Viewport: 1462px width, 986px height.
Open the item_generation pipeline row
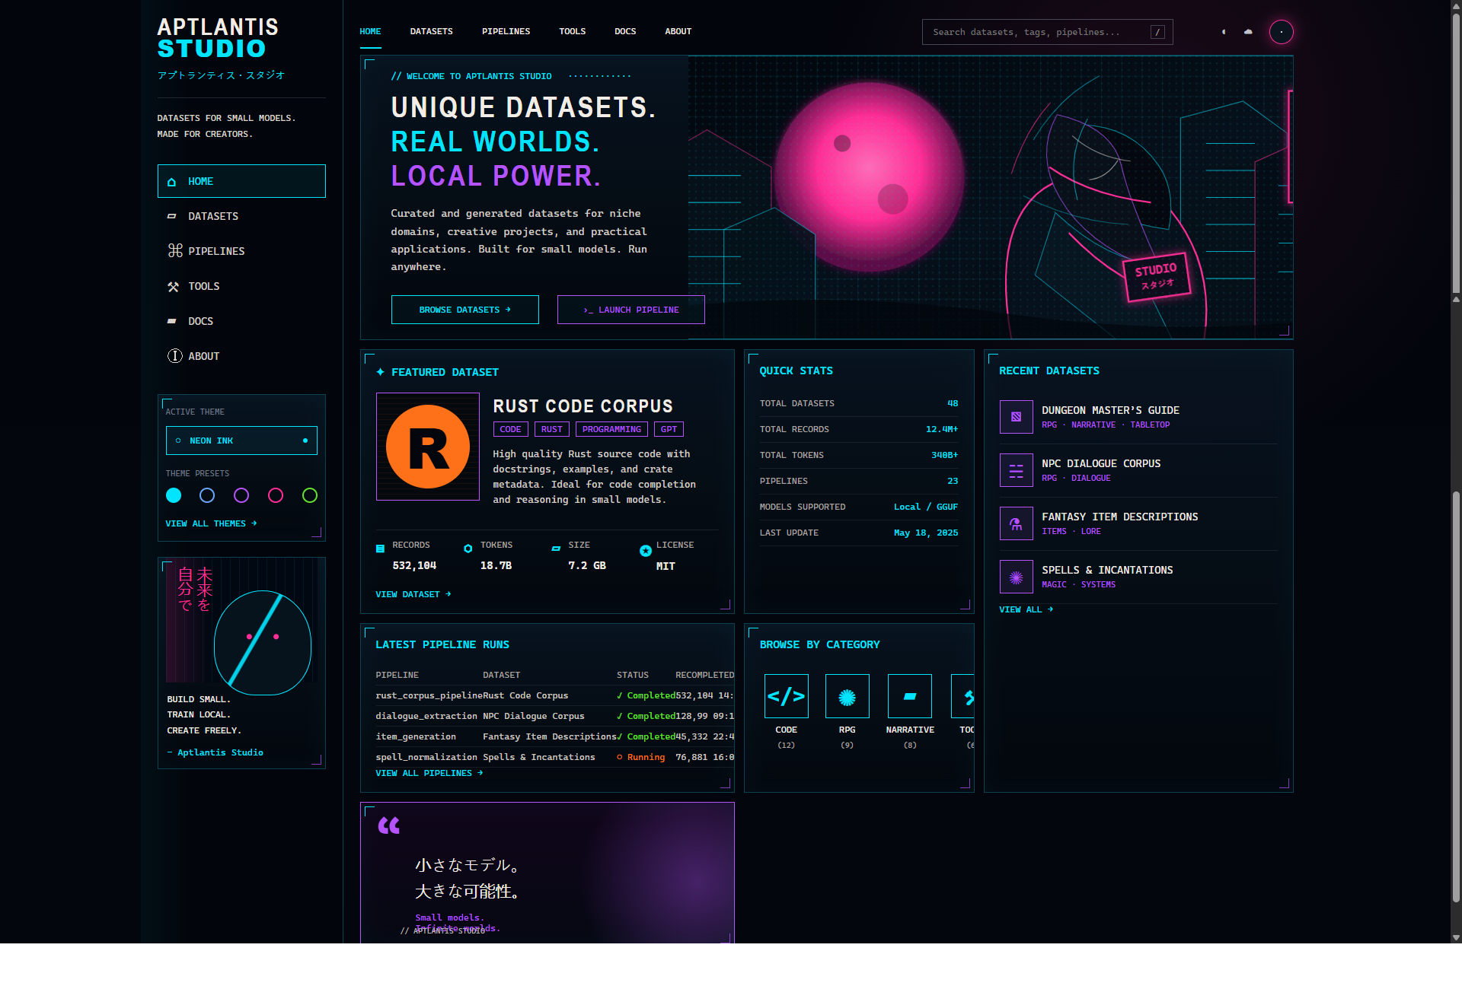(554, 737)
